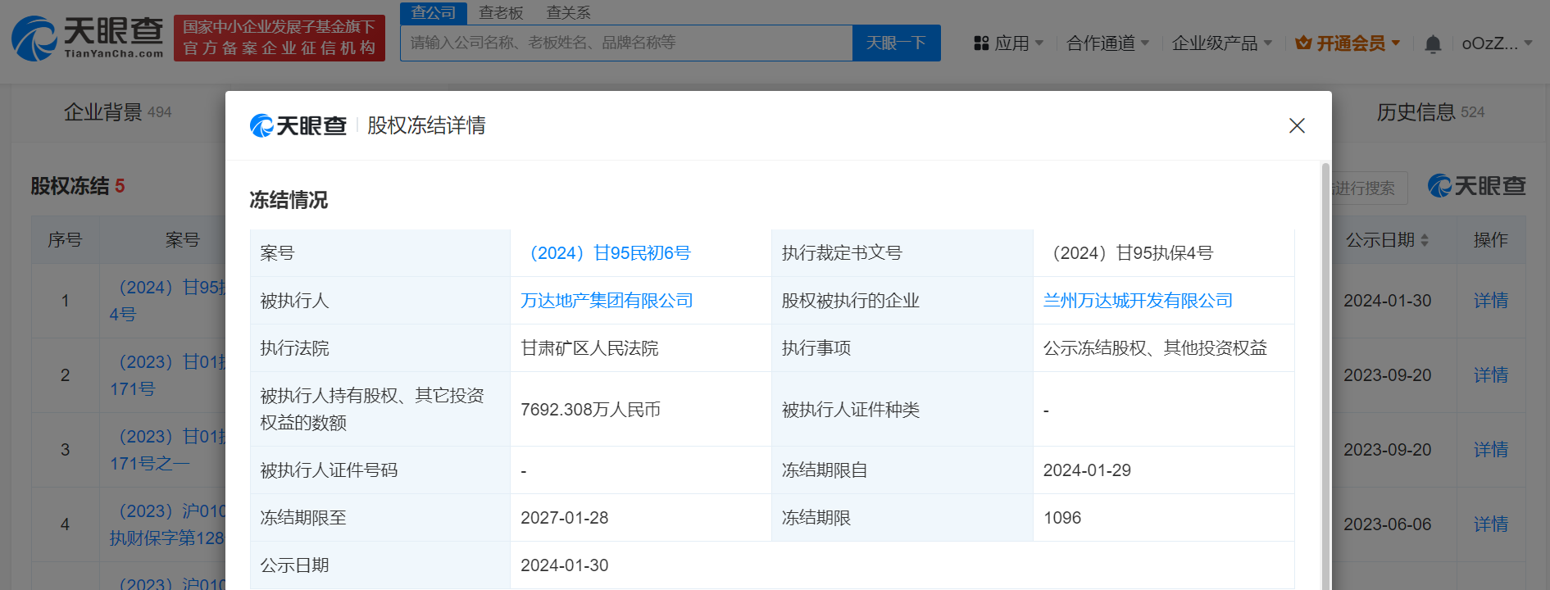Click 详情 link in row 3
The image size is (1550, 590).
[1490, 450]
